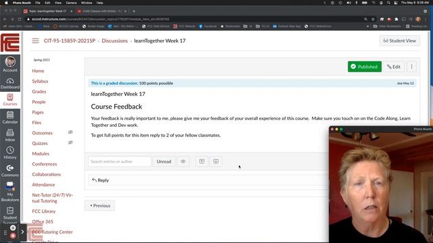Go to the Previous module item
This screenshot has height=243, width=433.
(x=99, y=205)
